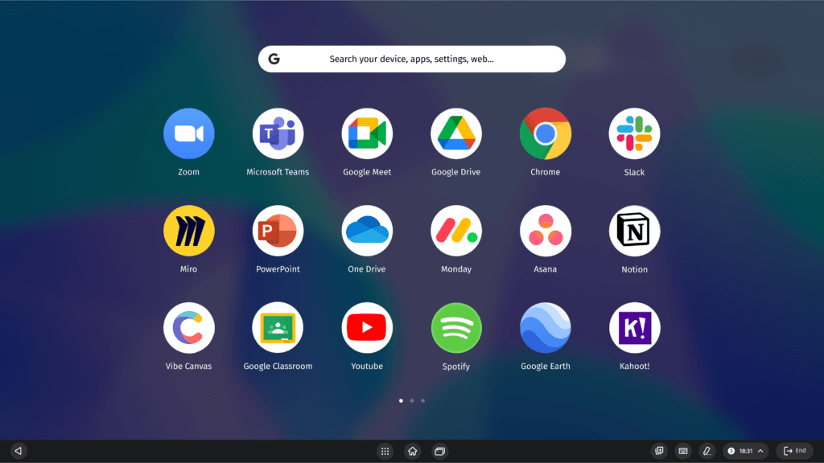
Task: Launch Microsoft Teams
Action: (278, 133)
